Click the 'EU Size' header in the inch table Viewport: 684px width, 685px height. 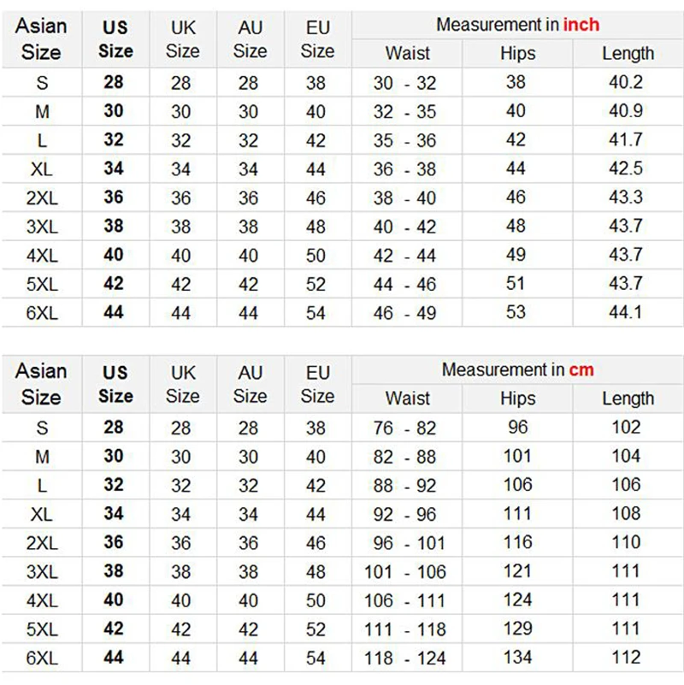(317, 39)
